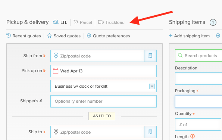222x140 pixels.
Task: Click the Ship from label
Action: pyautogui.click(x=33, y=56)
